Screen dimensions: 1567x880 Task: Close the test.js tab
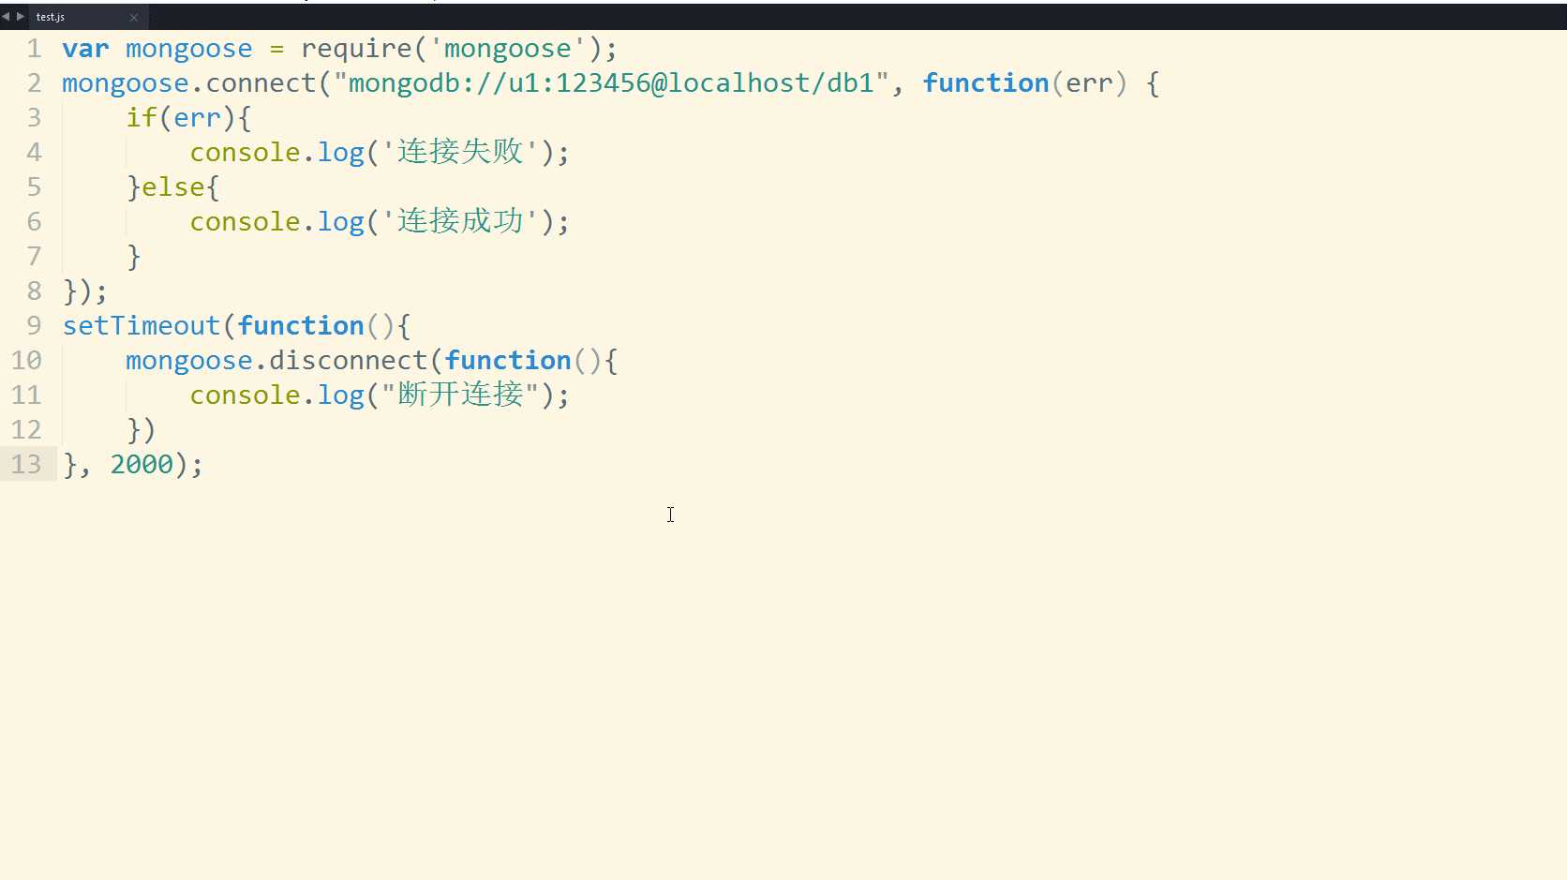pyautogui.click(x=134, y=17)
